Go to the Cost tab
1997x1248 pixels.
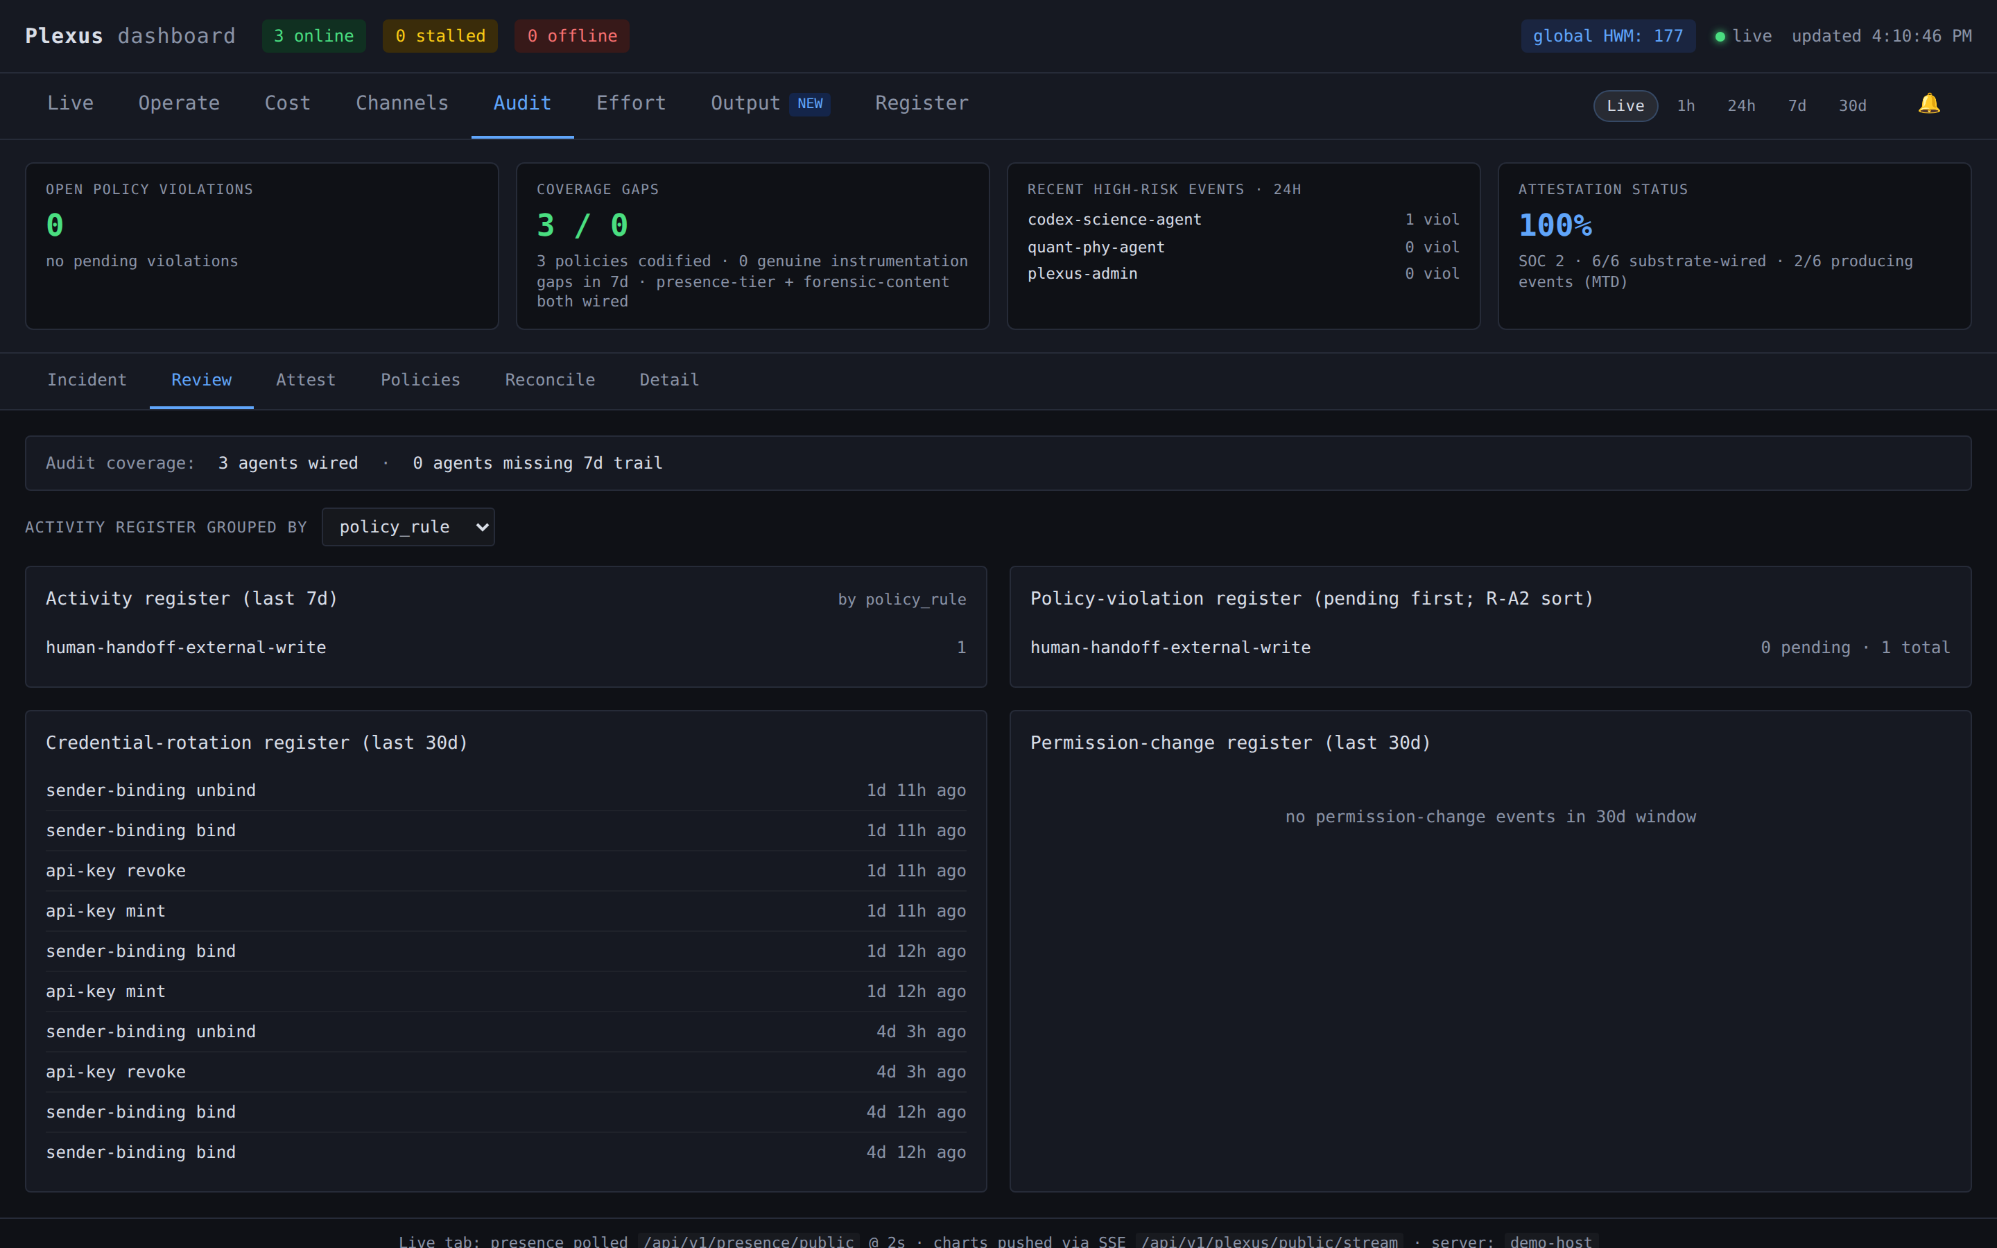[287, 103]
